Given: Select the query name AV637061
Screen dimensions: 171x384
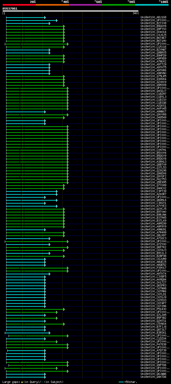Looking at the screenshot, I should point(10,9).
